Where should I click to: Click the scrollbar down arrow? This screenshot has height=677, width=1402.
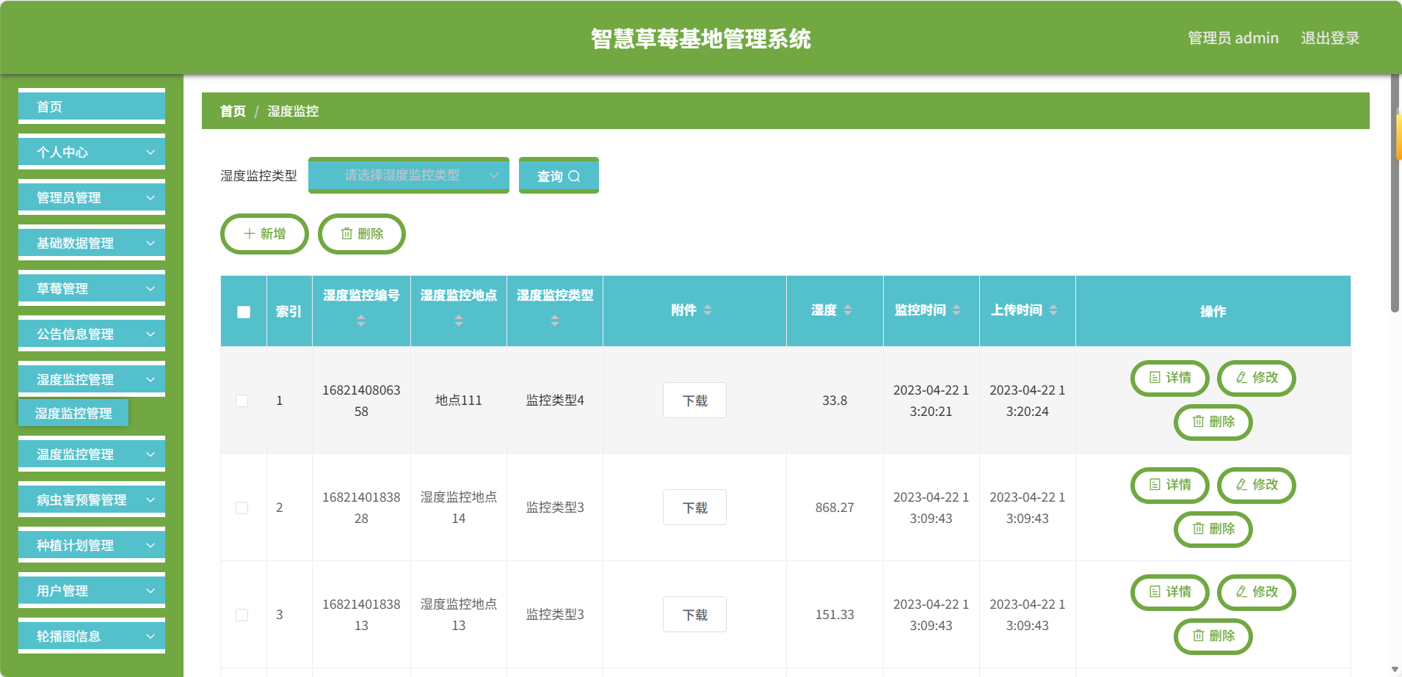pyautogui.click(x=1395, y=670)
